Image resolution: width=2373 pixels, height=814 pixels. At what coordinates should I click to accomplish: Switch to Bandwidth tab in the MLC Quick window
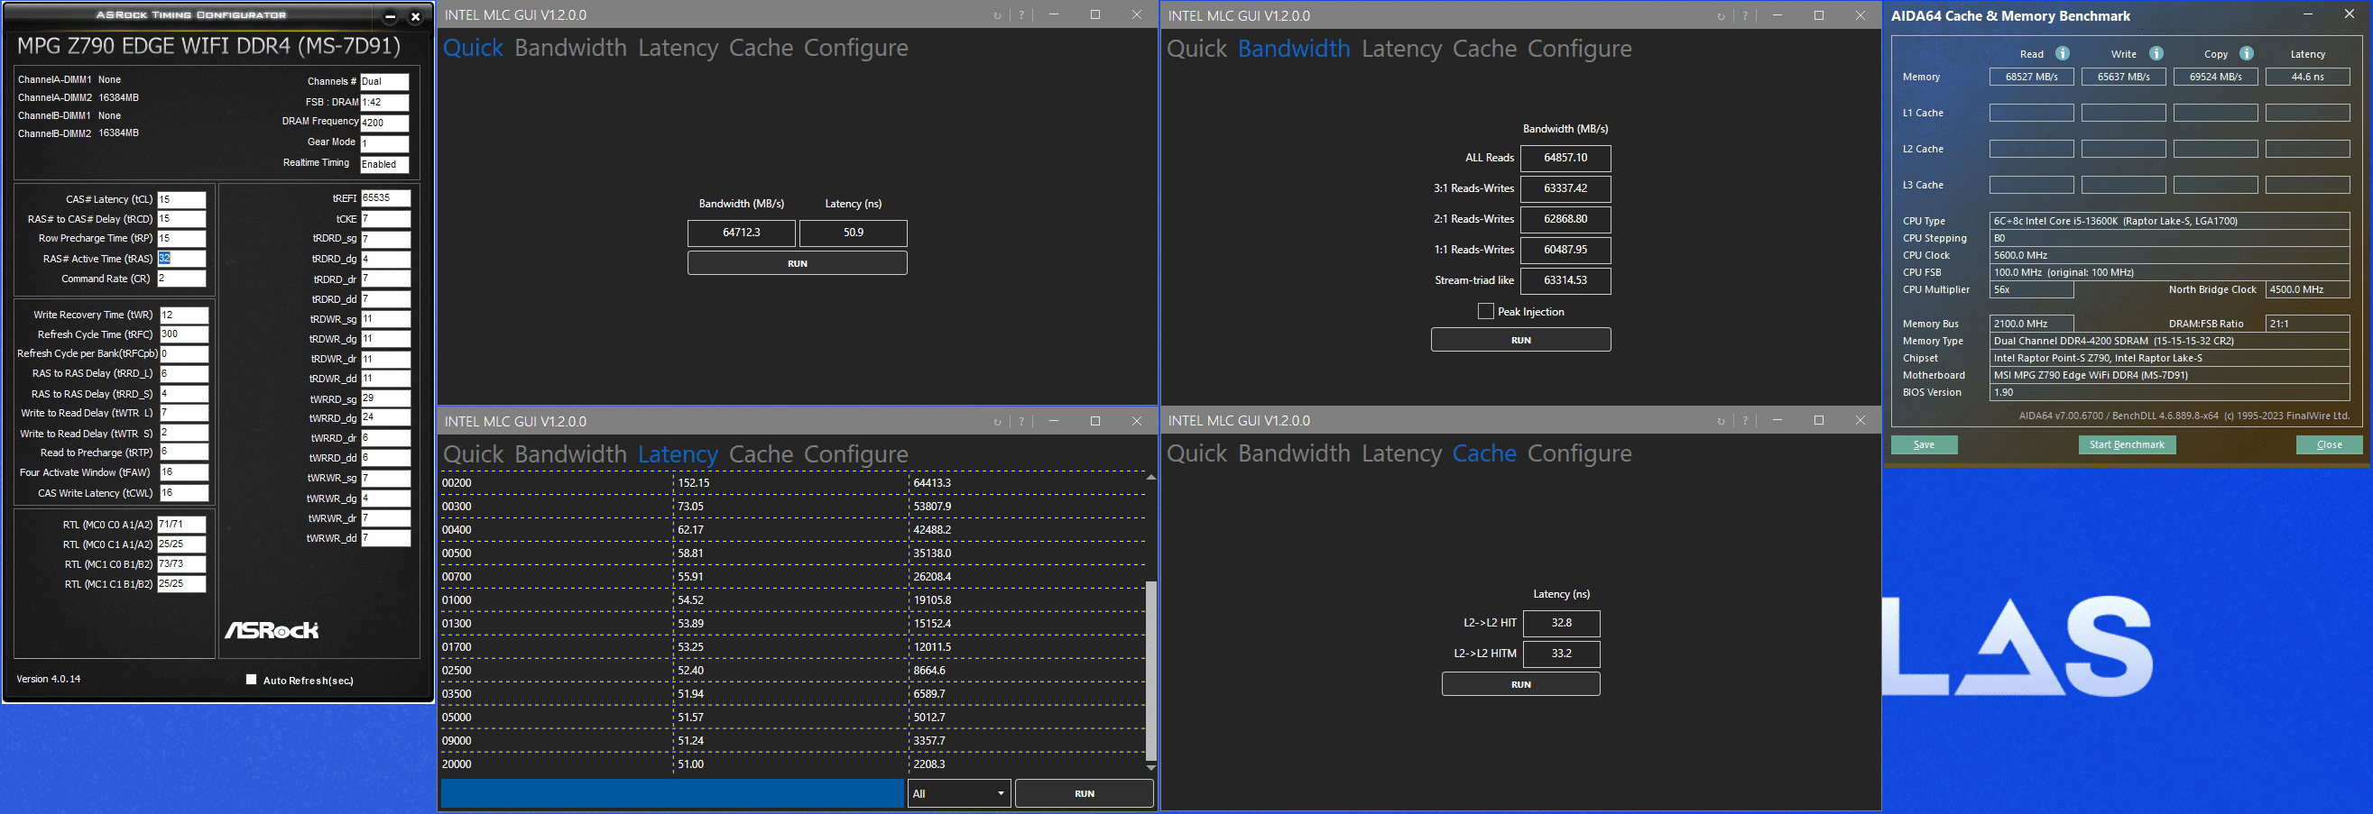click(570, 48)
